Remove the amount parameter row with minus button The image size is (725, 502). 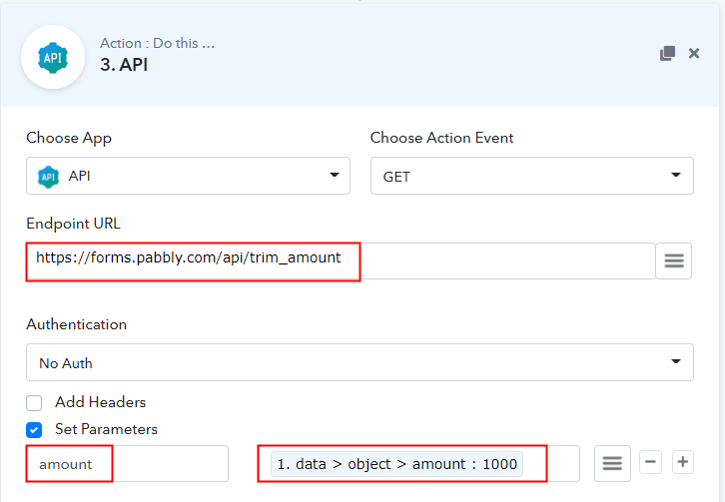click(x=650, y=462)
